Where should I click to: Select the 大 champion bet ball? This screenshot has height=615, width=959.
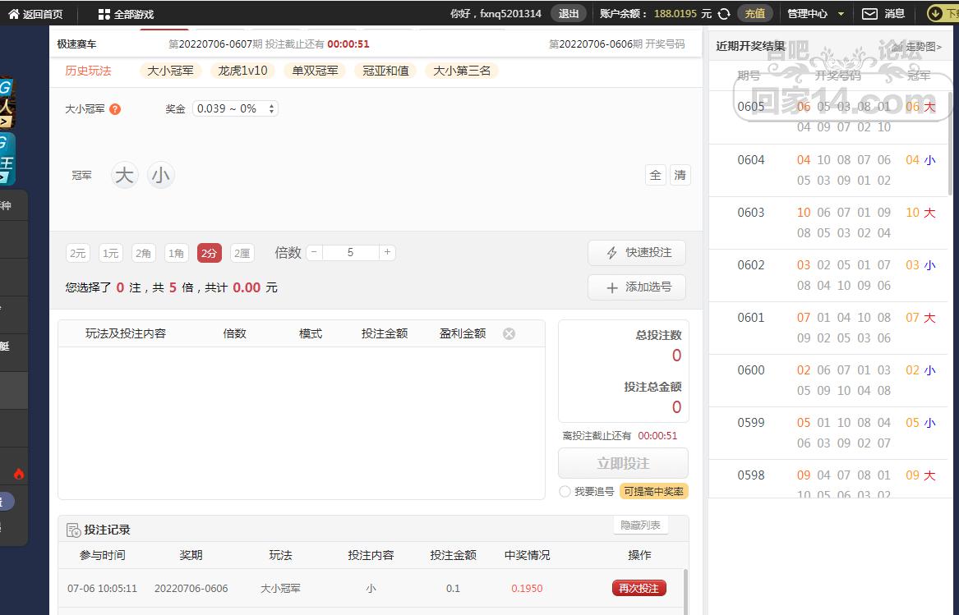point(124,175)
